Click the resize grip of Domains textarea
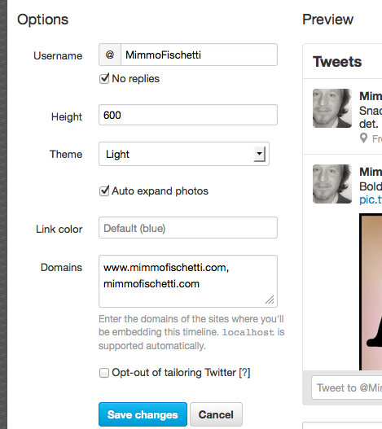This screenshot has width=382, height=429. coord(270,300)
